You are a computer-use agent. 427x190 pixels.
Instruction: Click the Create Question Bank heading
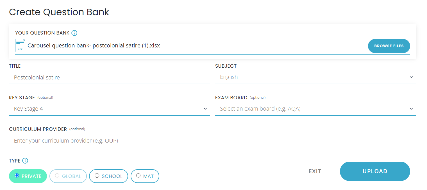point(59,12)
